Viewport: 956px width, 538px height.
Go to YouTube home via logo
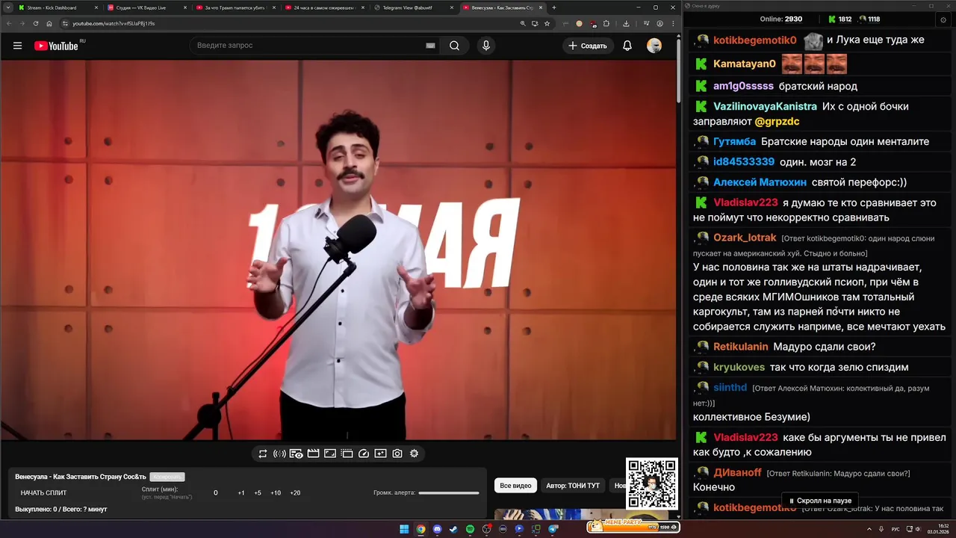click(56, 46)
